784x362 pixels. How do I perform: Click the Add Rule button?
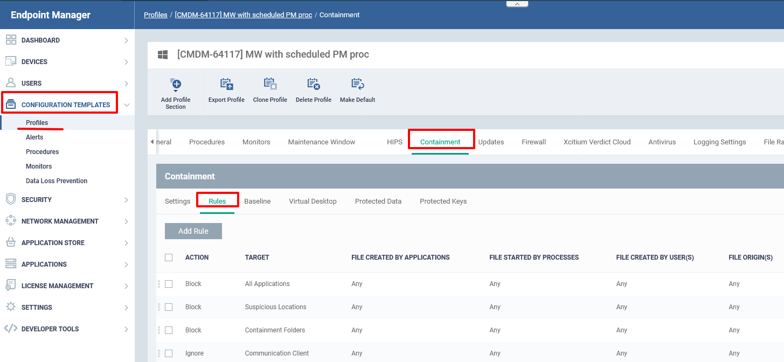[193, 231]
